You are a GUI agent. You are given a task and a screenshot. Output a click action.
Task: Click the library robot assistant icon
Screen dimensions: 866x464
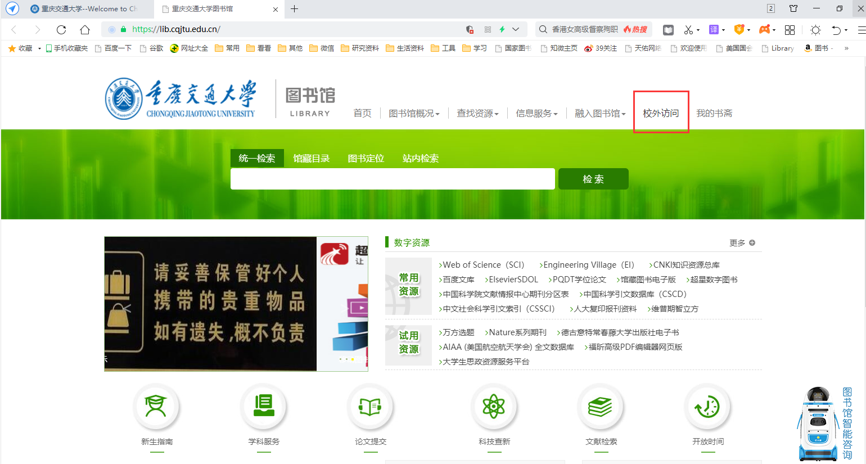coord(817,423)
